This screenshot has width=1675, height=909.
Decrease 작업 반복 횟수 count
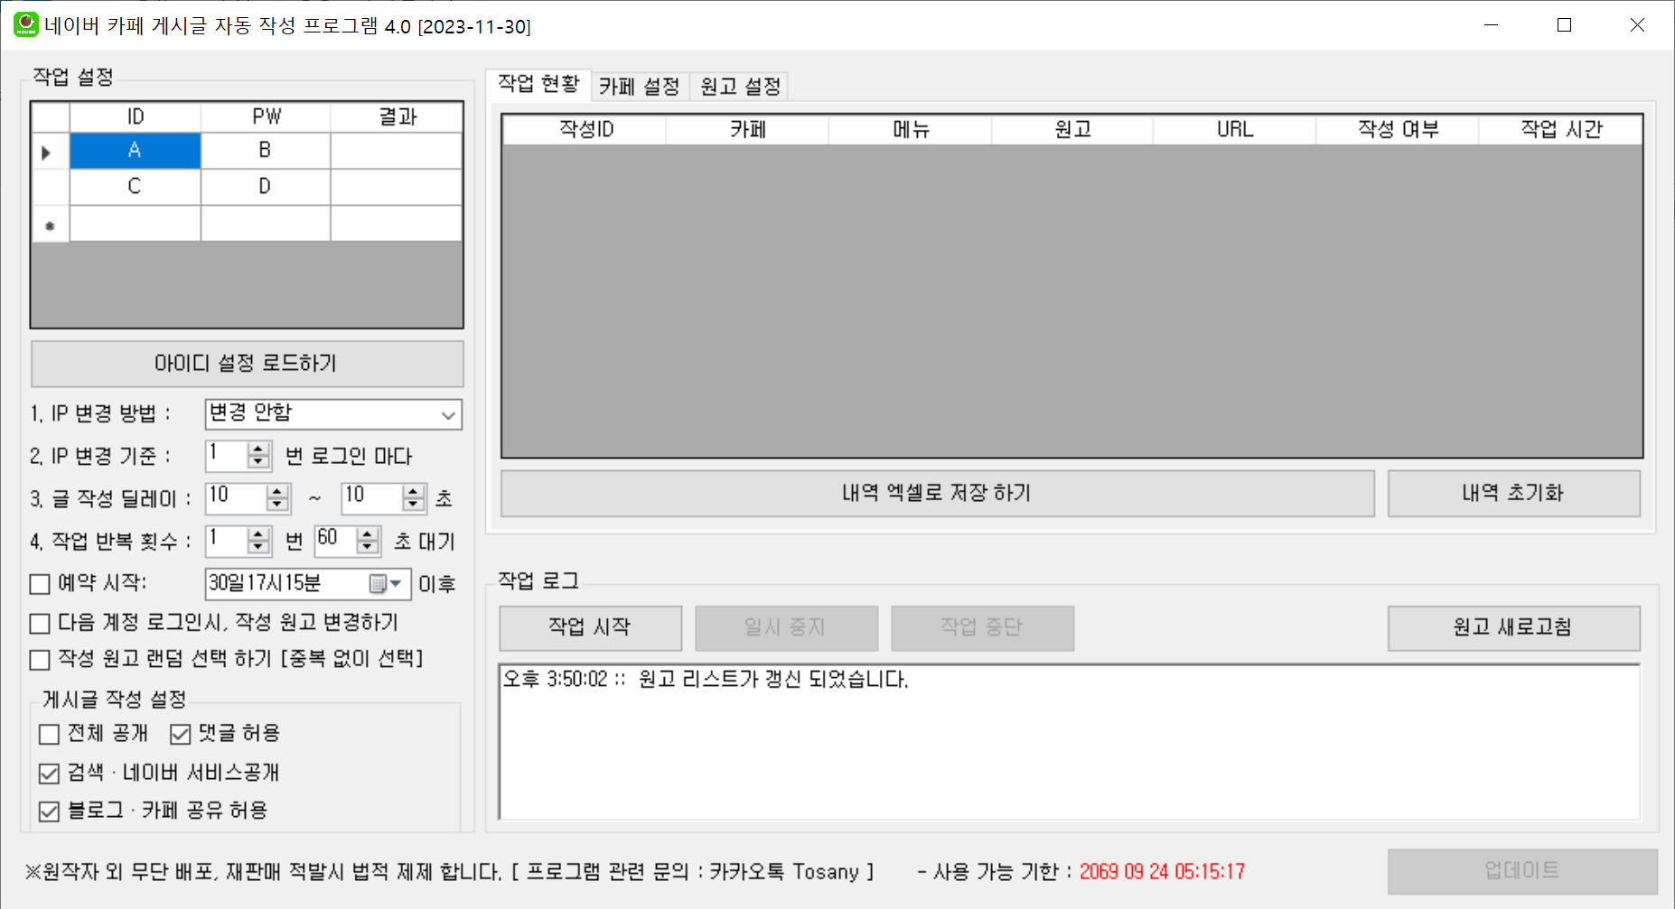[258, 548]
